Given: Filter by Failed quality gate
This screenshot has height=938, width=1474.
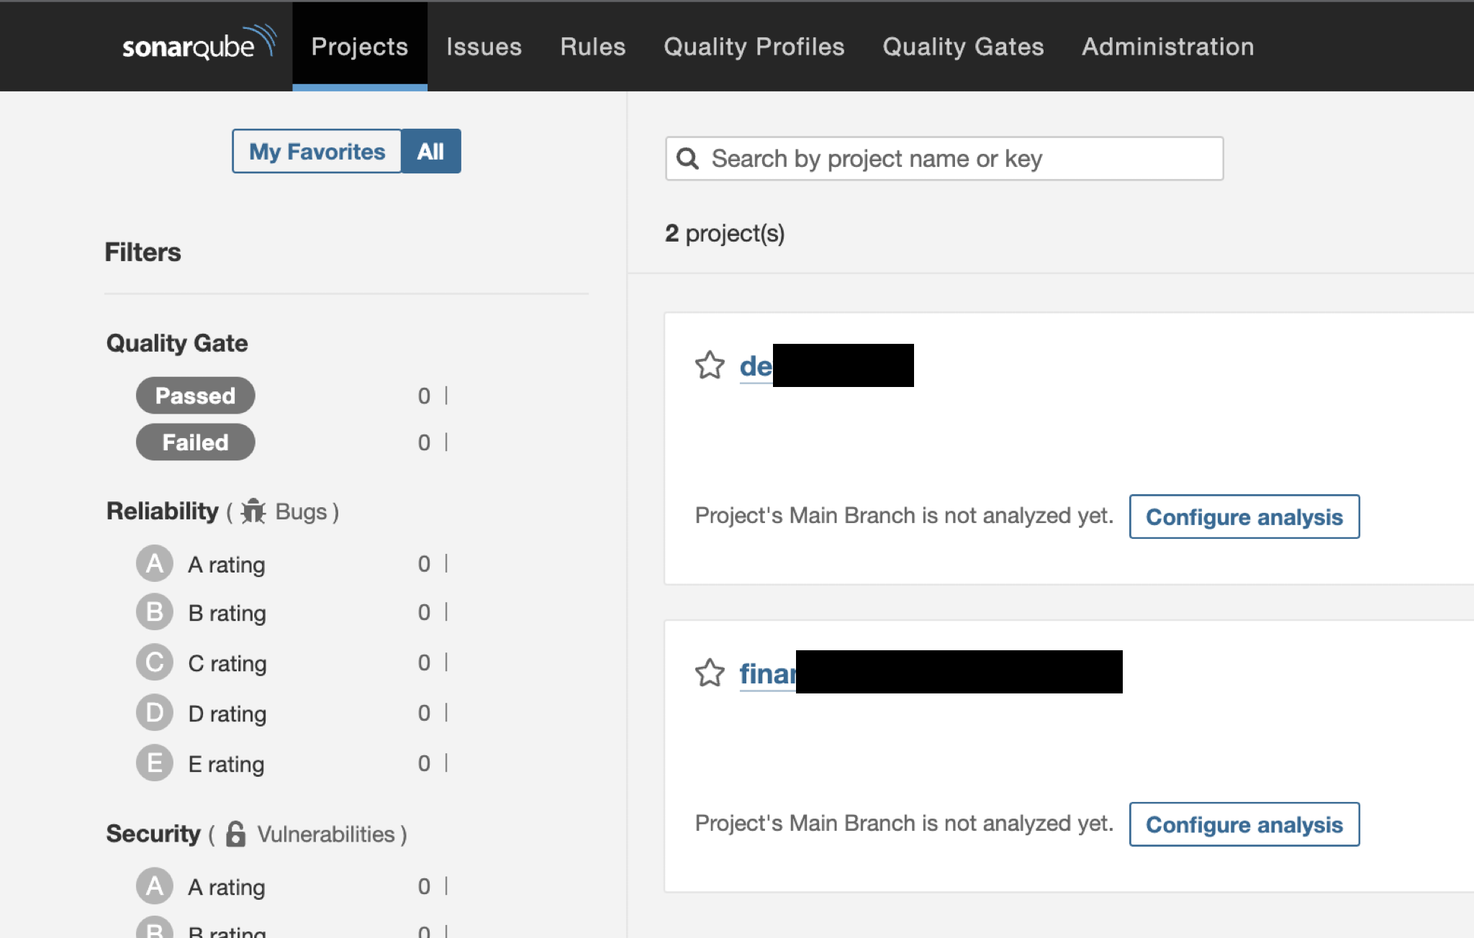Looking at the screenshot, I should click(195, 442).
